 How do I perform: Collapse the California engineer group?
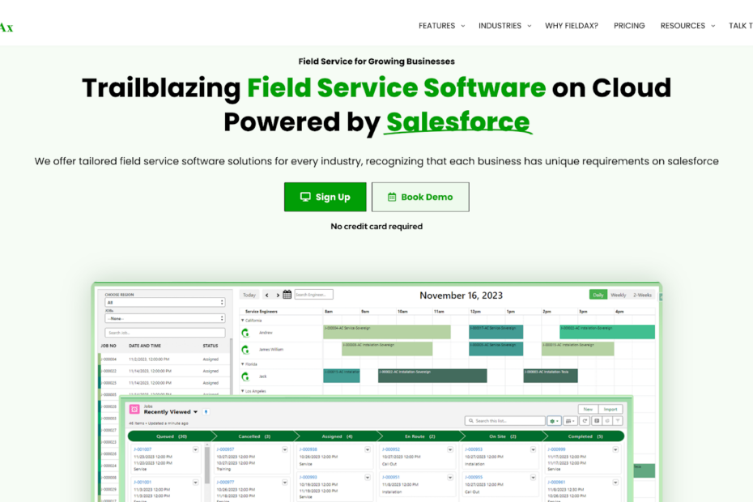point(243,321)
